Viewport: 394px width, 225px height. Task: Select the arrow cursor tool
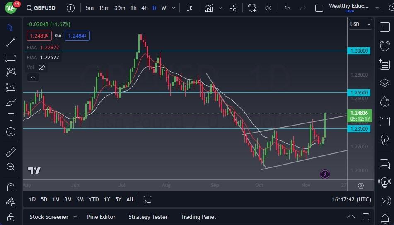10,27
